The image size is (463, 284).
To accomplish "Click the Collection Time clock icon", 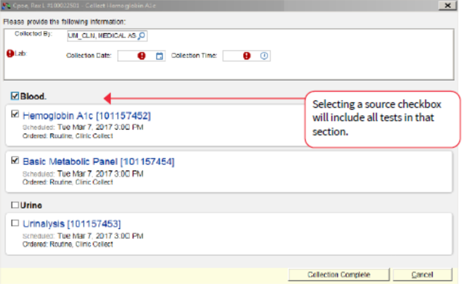I will coord(264,56).
